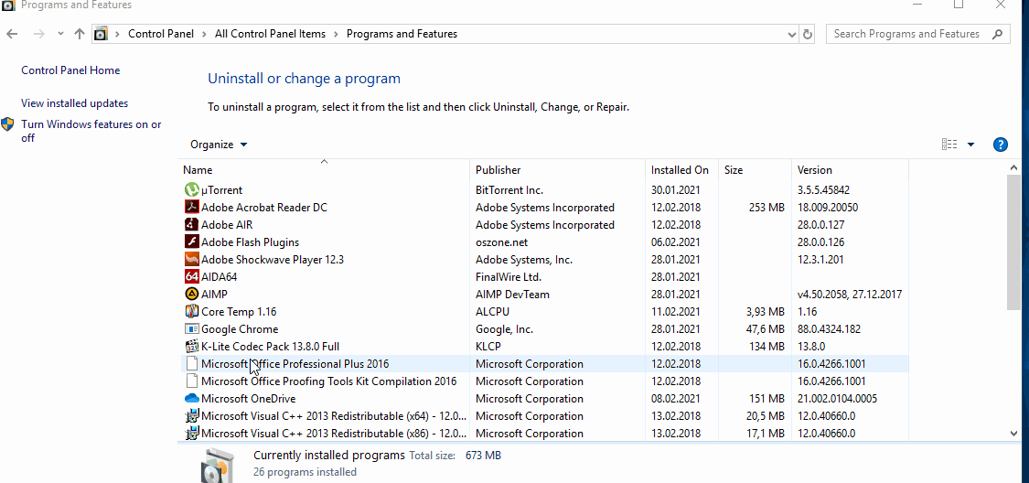
Task: Navigate up one level with up arrow
Action: [80, 34]
